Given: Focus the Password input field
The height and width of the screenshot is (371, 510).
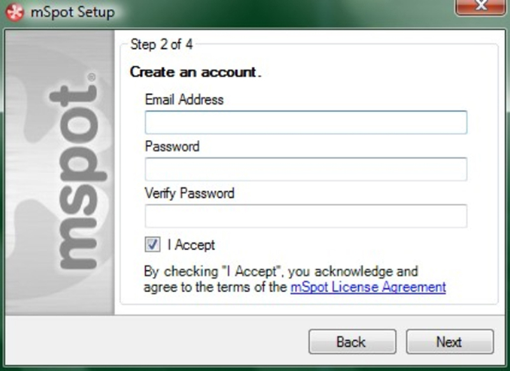Looking at the screenshot, I should coord(306,169).
